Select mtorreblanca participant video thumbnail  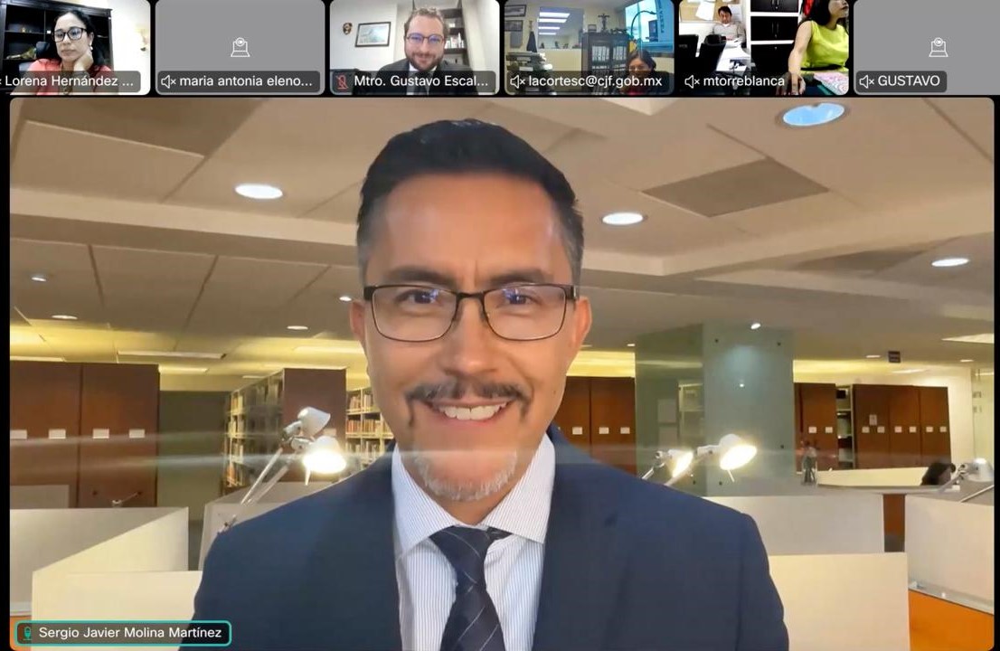coord(764,47)
